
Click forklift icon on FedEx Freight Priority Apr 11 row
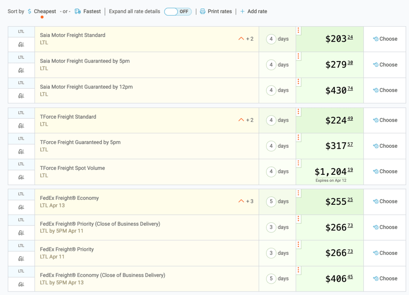point(21,258)
